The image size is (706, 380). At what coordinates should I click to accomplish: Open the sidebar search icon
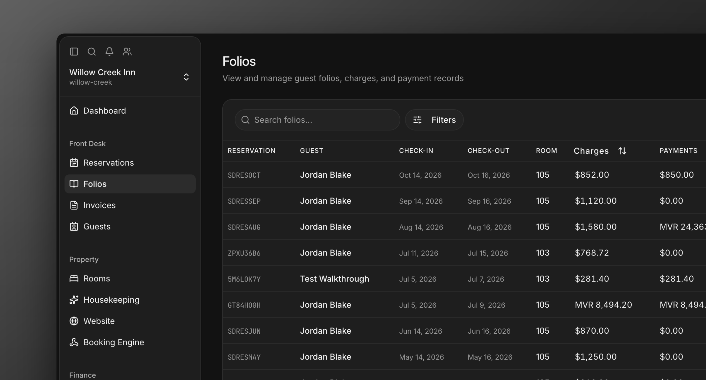click(x=92, y=51)
